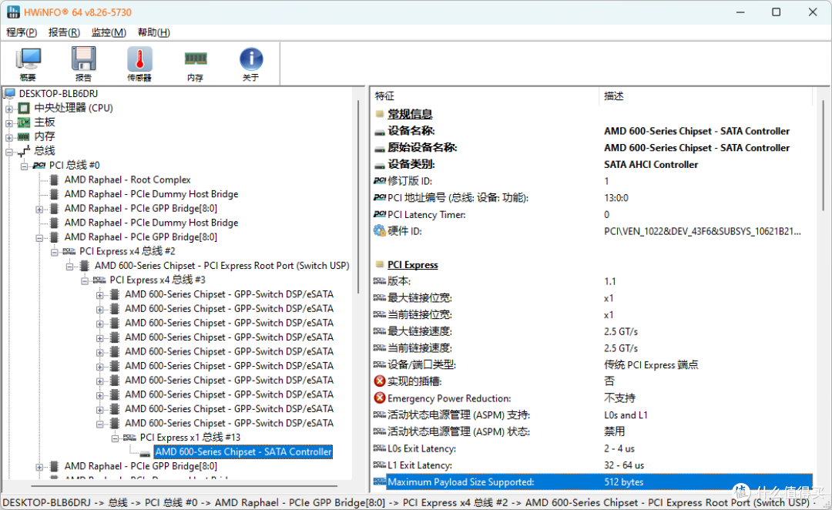Screen dimensions: 832x510
Task: Click the HWiNFO app icon in title bar
Action: coord(13,12)
